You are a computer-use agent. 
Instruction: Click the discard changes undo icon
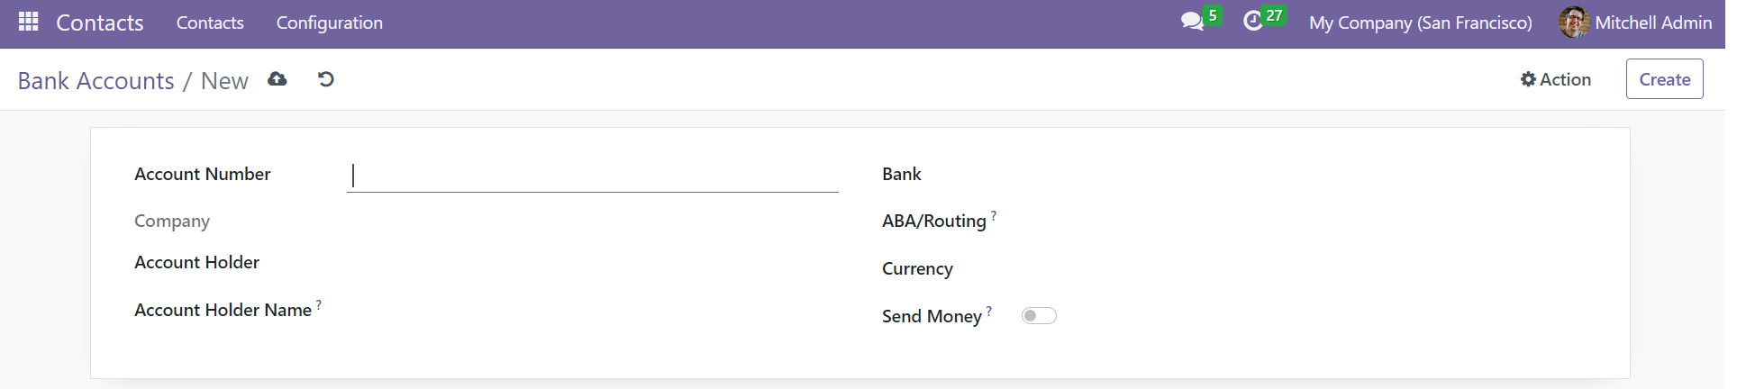click(x=326, y=79)
